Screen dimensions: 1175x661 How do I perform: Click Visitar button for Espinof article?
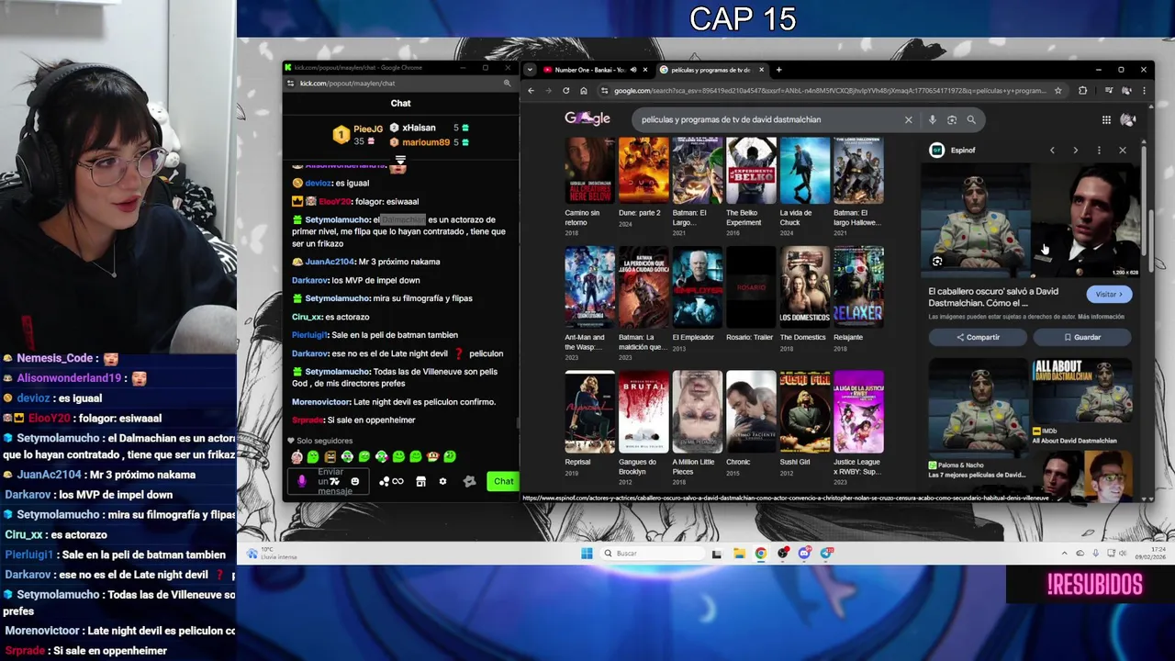point(1109,295)
